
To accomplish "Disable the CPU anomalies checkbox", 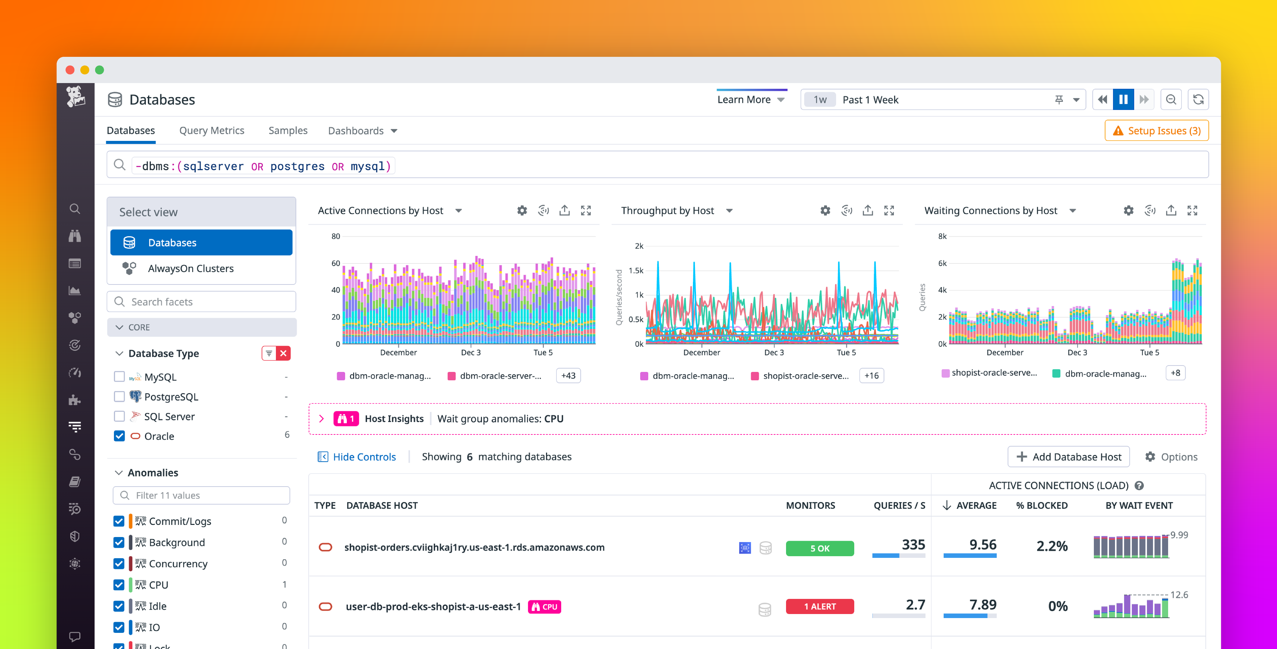I will click(119, 584).
